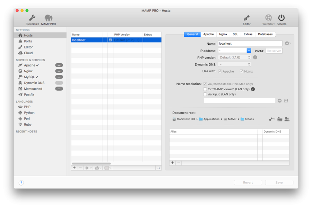Show PHP version info icon
Viewport: 312px width, 208px height.
(x=255, y=57)
